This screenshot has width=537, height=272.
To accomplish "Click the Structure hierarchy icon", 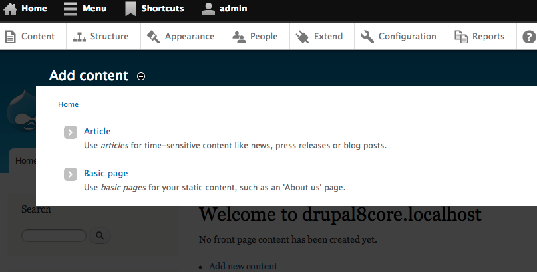I will 79,37.
